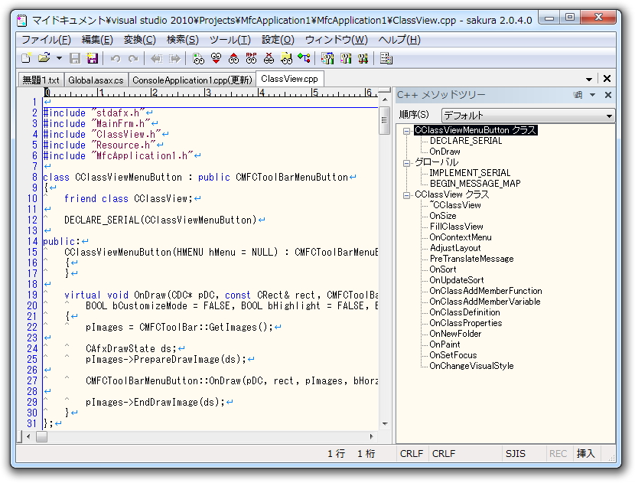Switch to the Global.asax.cs tab
The height and width of the screenshot is (483, 635).
[95, 80]
